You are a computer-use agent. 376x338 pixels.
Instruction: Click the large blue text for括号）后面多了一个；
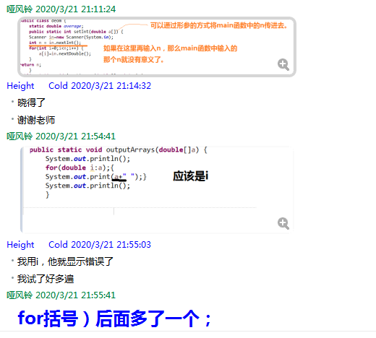114,318
